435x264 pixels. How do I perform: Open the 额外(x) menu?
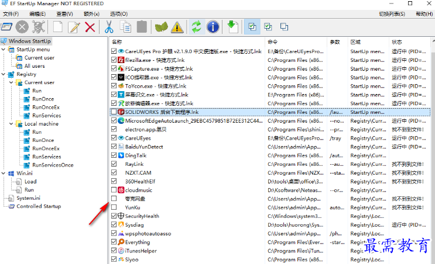tap(91, 14)
